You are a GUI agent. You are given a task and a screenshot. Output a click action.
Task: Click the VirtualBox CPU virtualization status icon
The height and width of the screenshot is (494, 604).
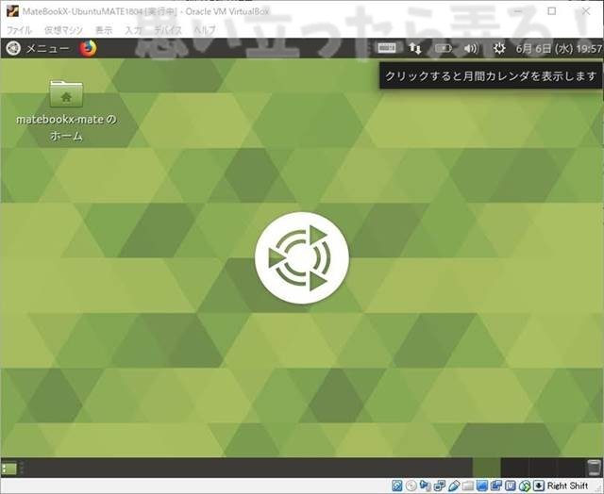[511, 486]
